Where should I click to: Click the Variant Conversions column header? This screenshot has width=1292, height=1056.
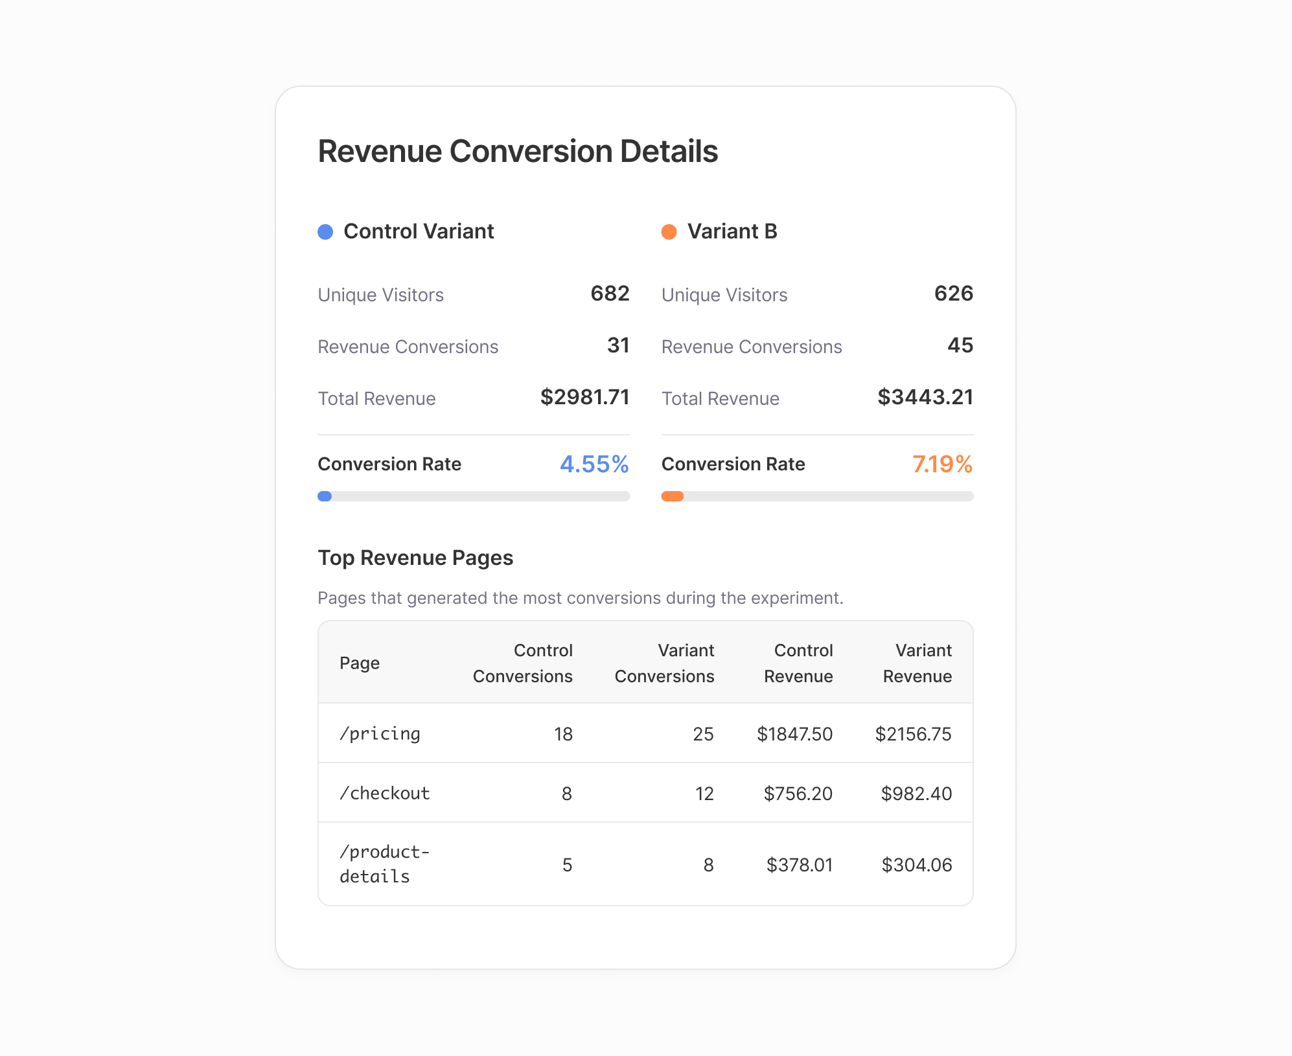664,663
